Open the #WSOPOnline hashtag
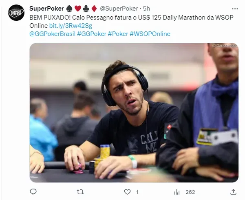The height and width of the screenshot is (200, 245). [150, 34]
